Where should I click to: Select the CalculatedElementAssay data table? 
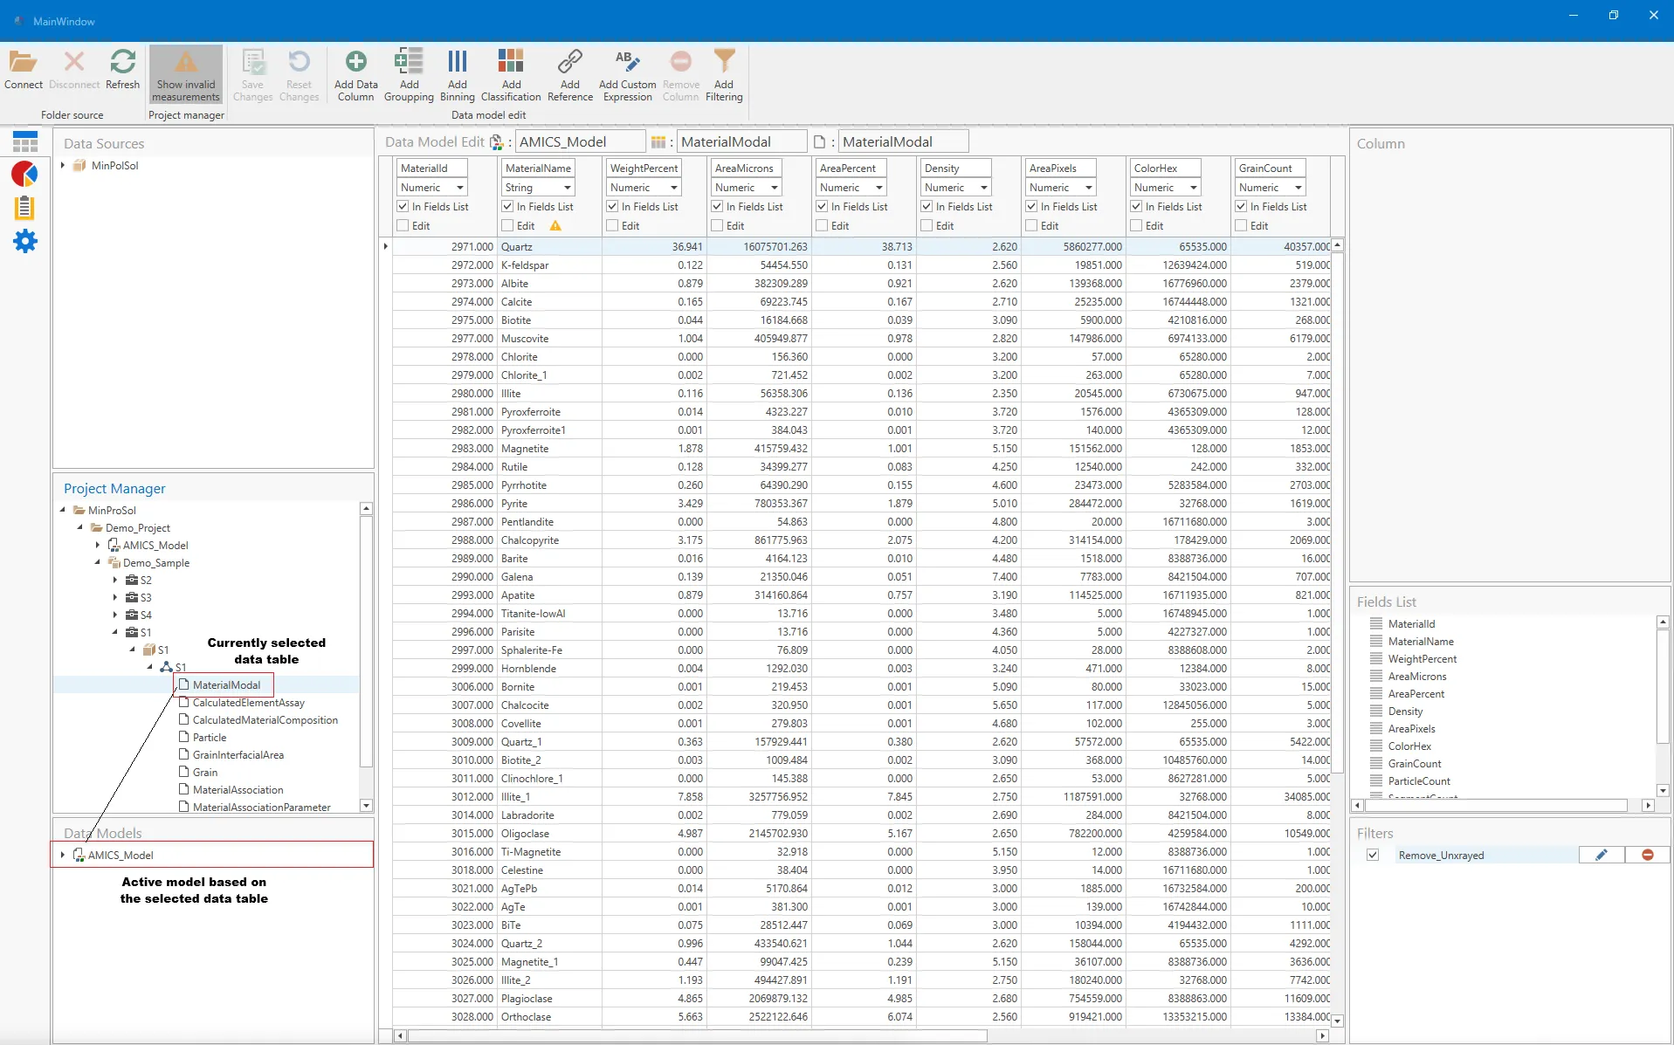tap(248, 703)
